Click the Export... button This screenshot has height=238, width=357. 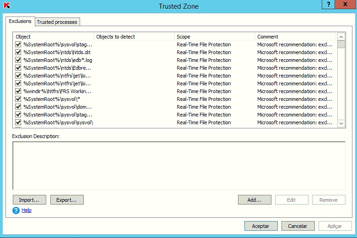point(67,200)
